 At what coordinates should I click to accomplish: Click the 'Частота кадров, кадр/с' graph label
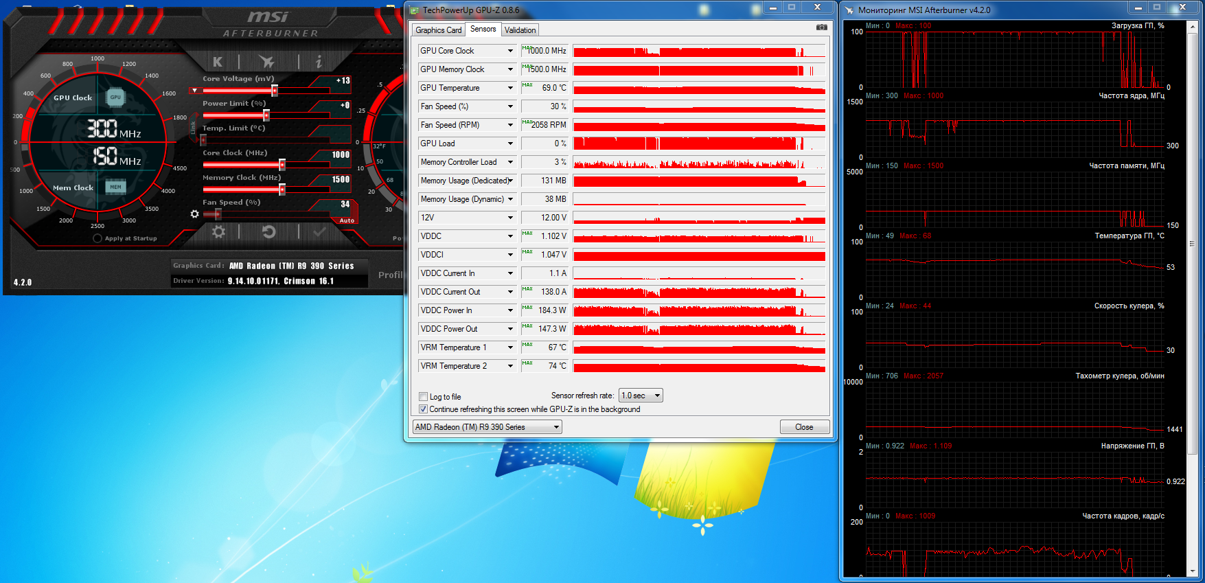(x=1123, y=516)
